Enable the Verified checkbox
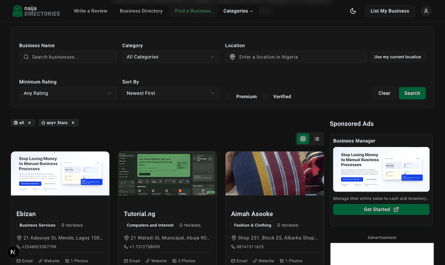The image size is (445, 265). pos(265,96)
